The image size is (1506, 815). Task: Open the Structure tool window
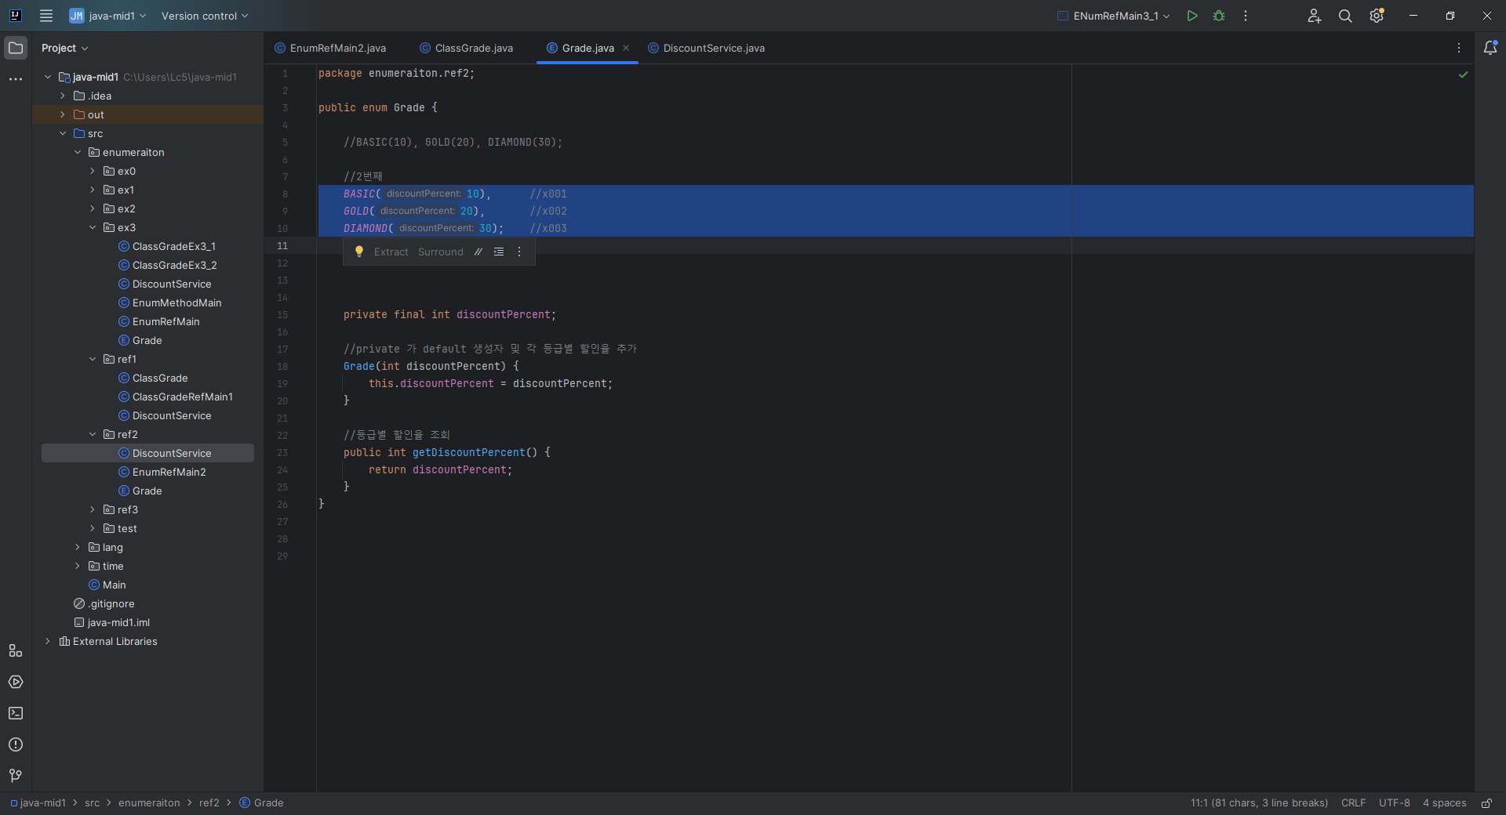(x=16, y=650)
